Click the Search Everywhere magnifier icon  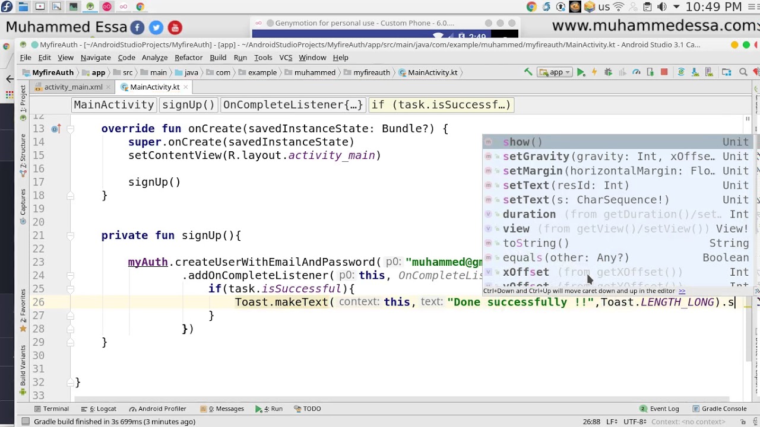[x=743, y=72]
